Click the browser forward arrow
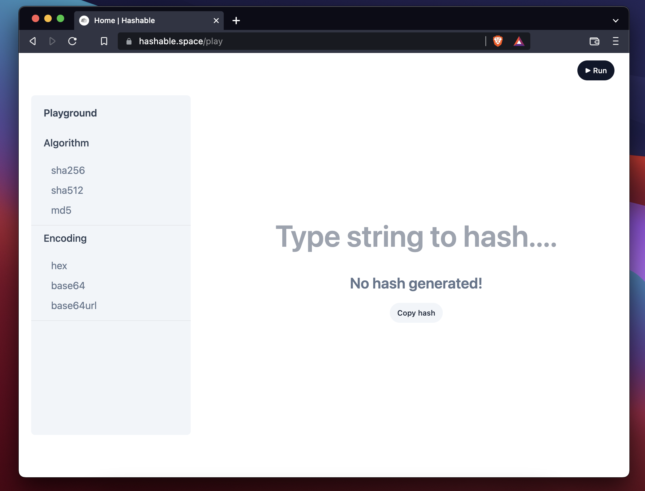This screenshot has height=491, width=645. 52,41
